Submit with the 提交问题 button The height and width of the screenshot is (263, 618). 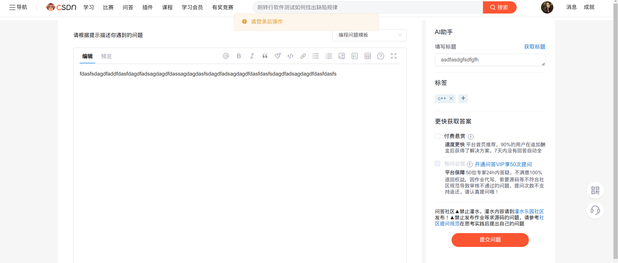tap(490, 240)
